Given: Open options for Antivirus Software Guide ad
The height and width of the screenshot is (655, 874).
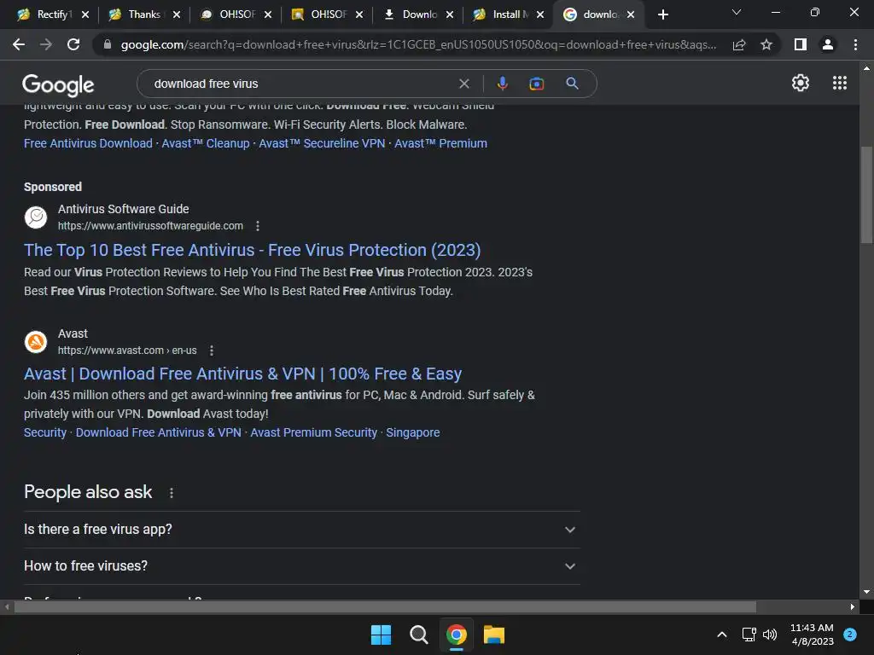Looking at the screenshot, I should point(257,226).
